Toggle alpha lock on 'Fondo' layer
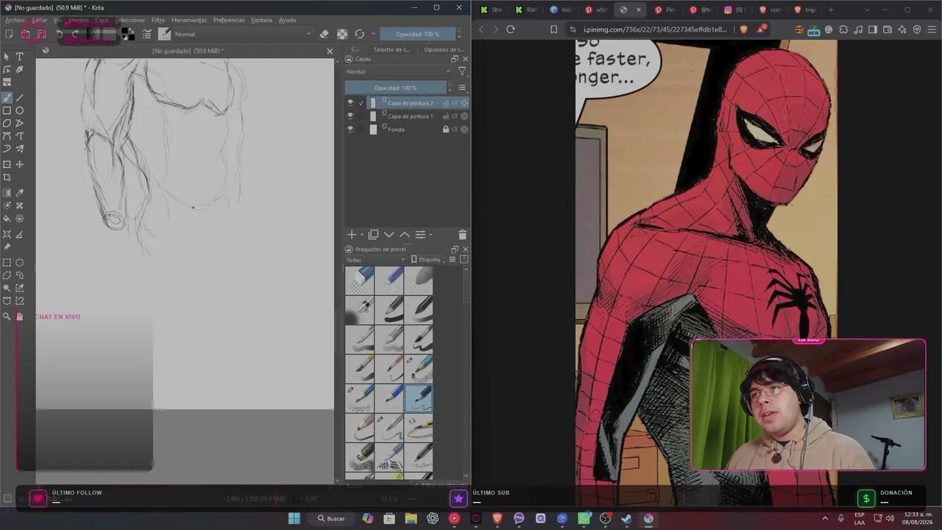 pyautogui.click(x=455, y=130)
